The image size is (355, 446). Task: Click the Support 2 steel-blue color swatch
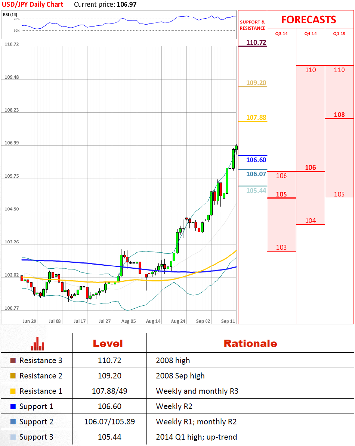click(x=13, y=422)
